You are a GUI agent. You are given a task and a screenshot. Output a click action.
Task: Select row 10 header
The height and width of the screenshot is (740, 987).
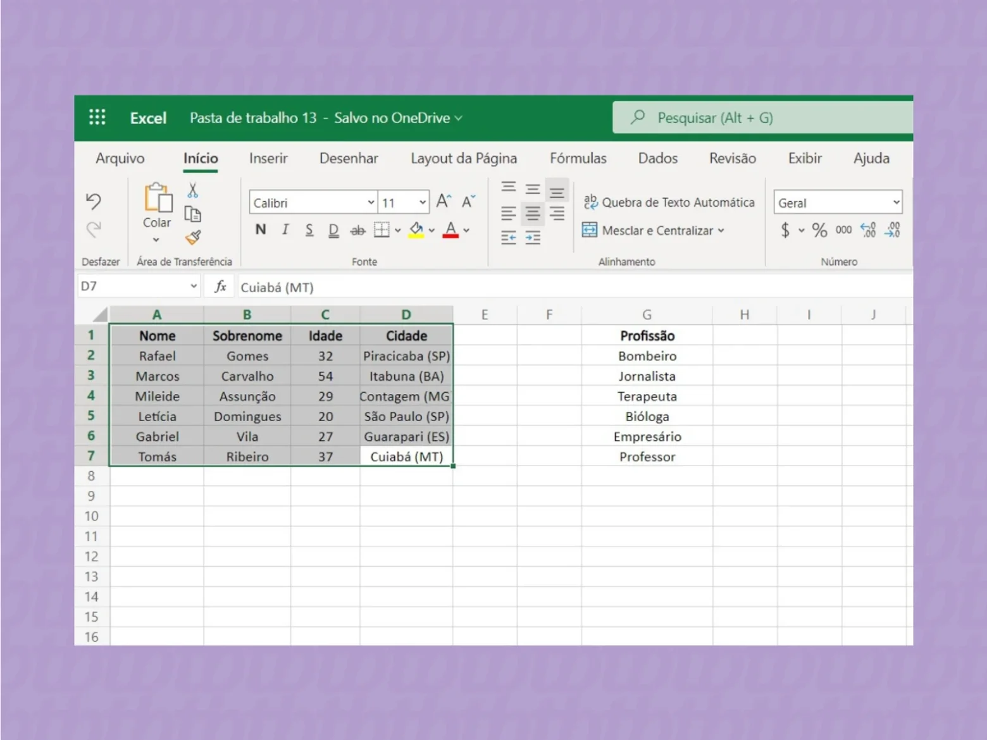tap(92, 516)
